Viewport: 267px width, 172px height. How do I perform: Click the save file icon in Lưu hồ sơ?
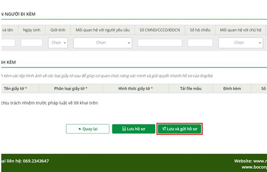[124, 129]
